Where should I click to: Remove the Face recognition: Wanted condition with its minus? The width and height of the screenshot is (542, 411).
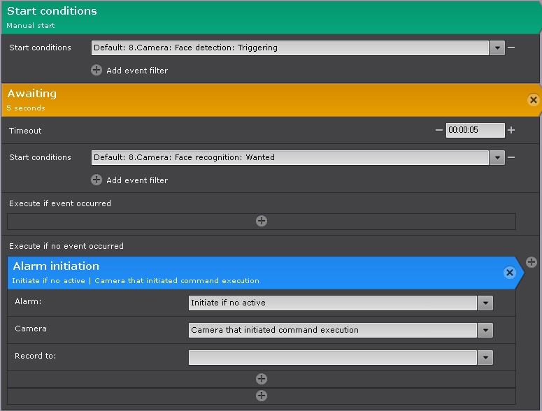511,157
